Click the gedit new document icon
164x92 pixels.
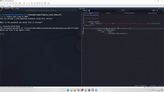(x=89, y=10)
